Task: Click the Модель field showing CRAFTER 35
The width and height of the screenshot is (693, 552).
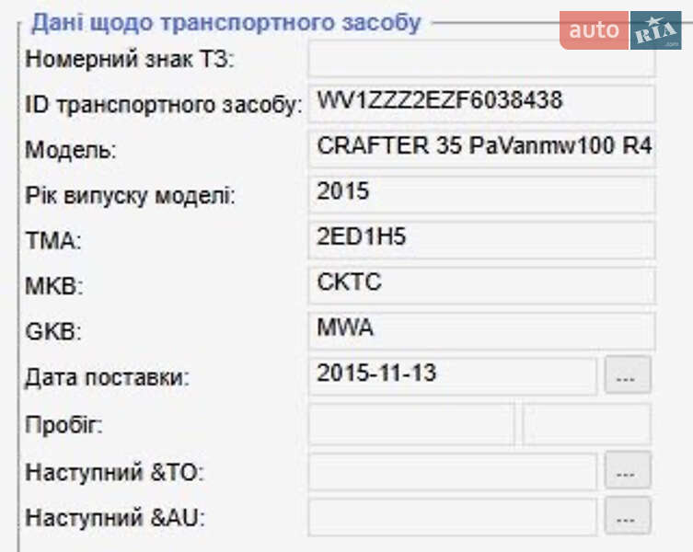Action: pyautogui.click(x=480, y=148)
